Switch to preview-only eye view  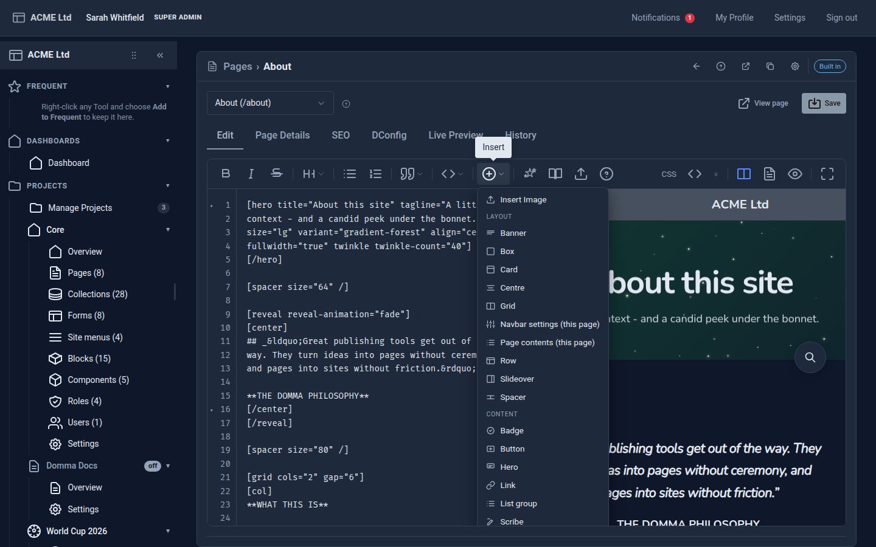795,174
